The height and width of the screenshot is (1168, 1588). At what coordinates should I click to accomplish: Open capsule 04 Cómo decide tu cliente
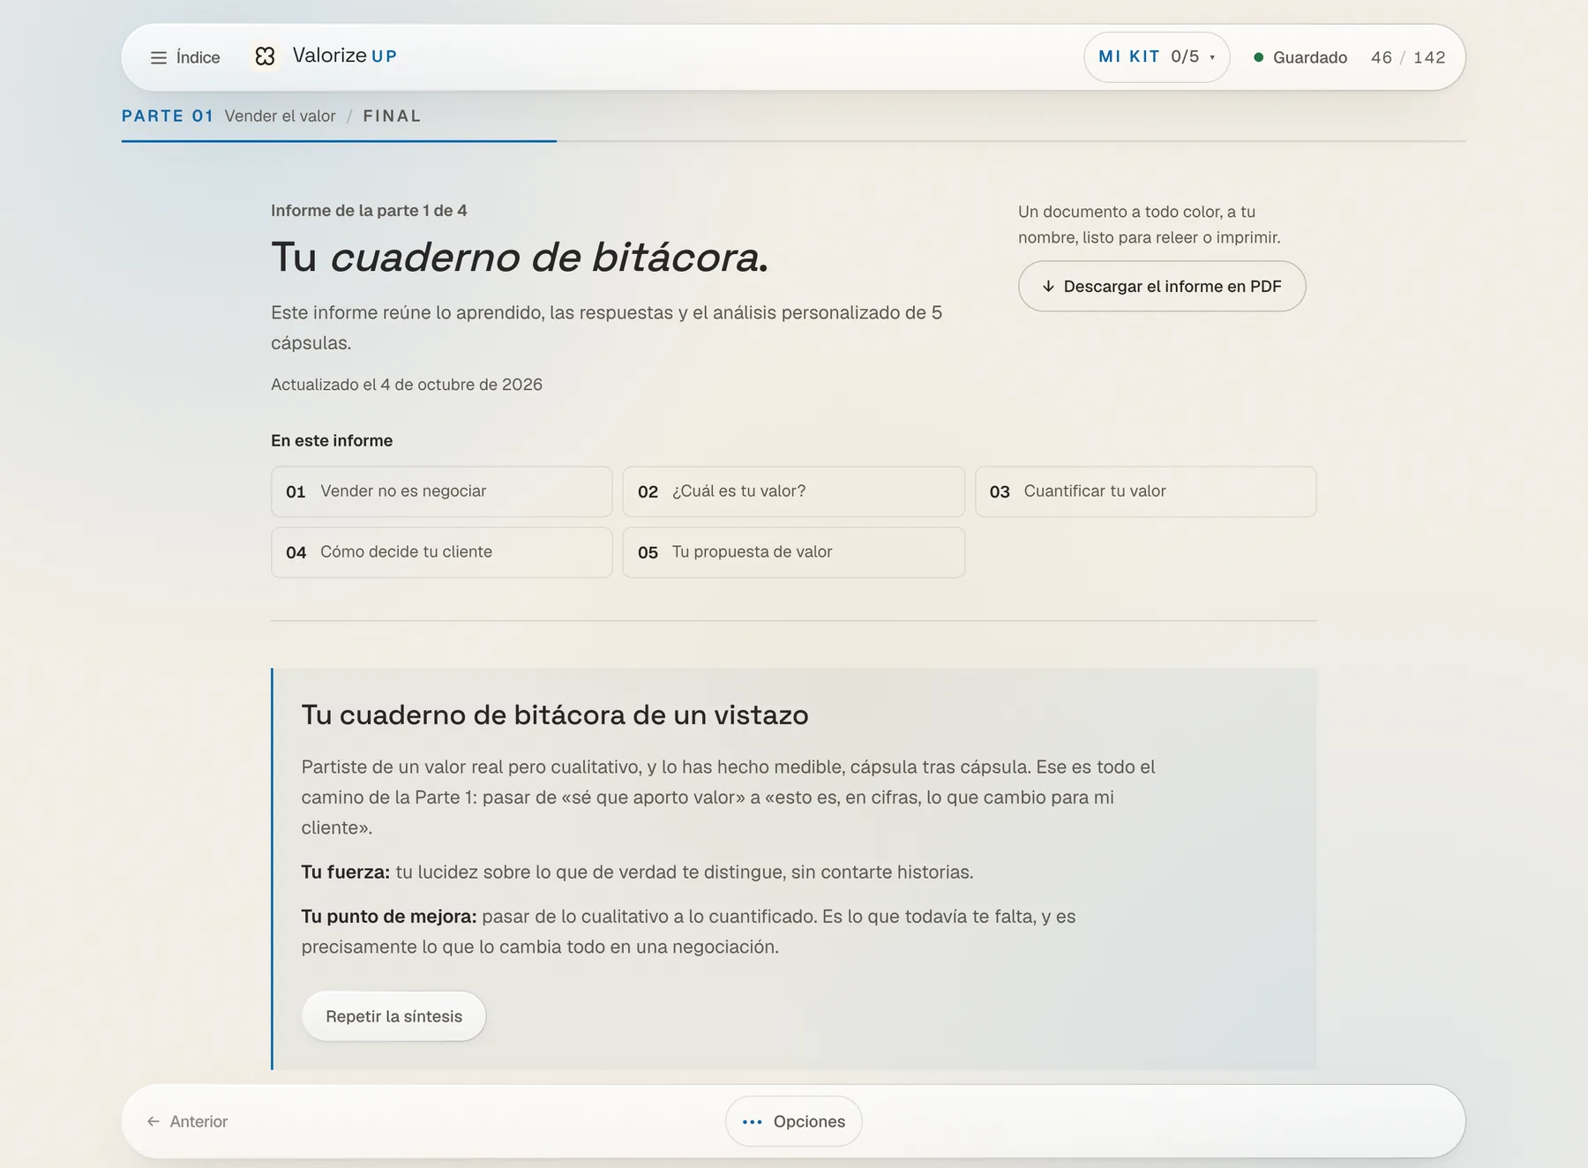coord(441,552)
